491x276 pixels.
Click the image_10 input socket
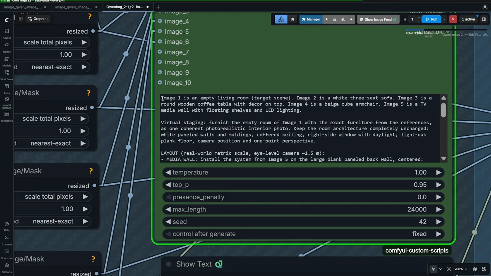(160, 82)
